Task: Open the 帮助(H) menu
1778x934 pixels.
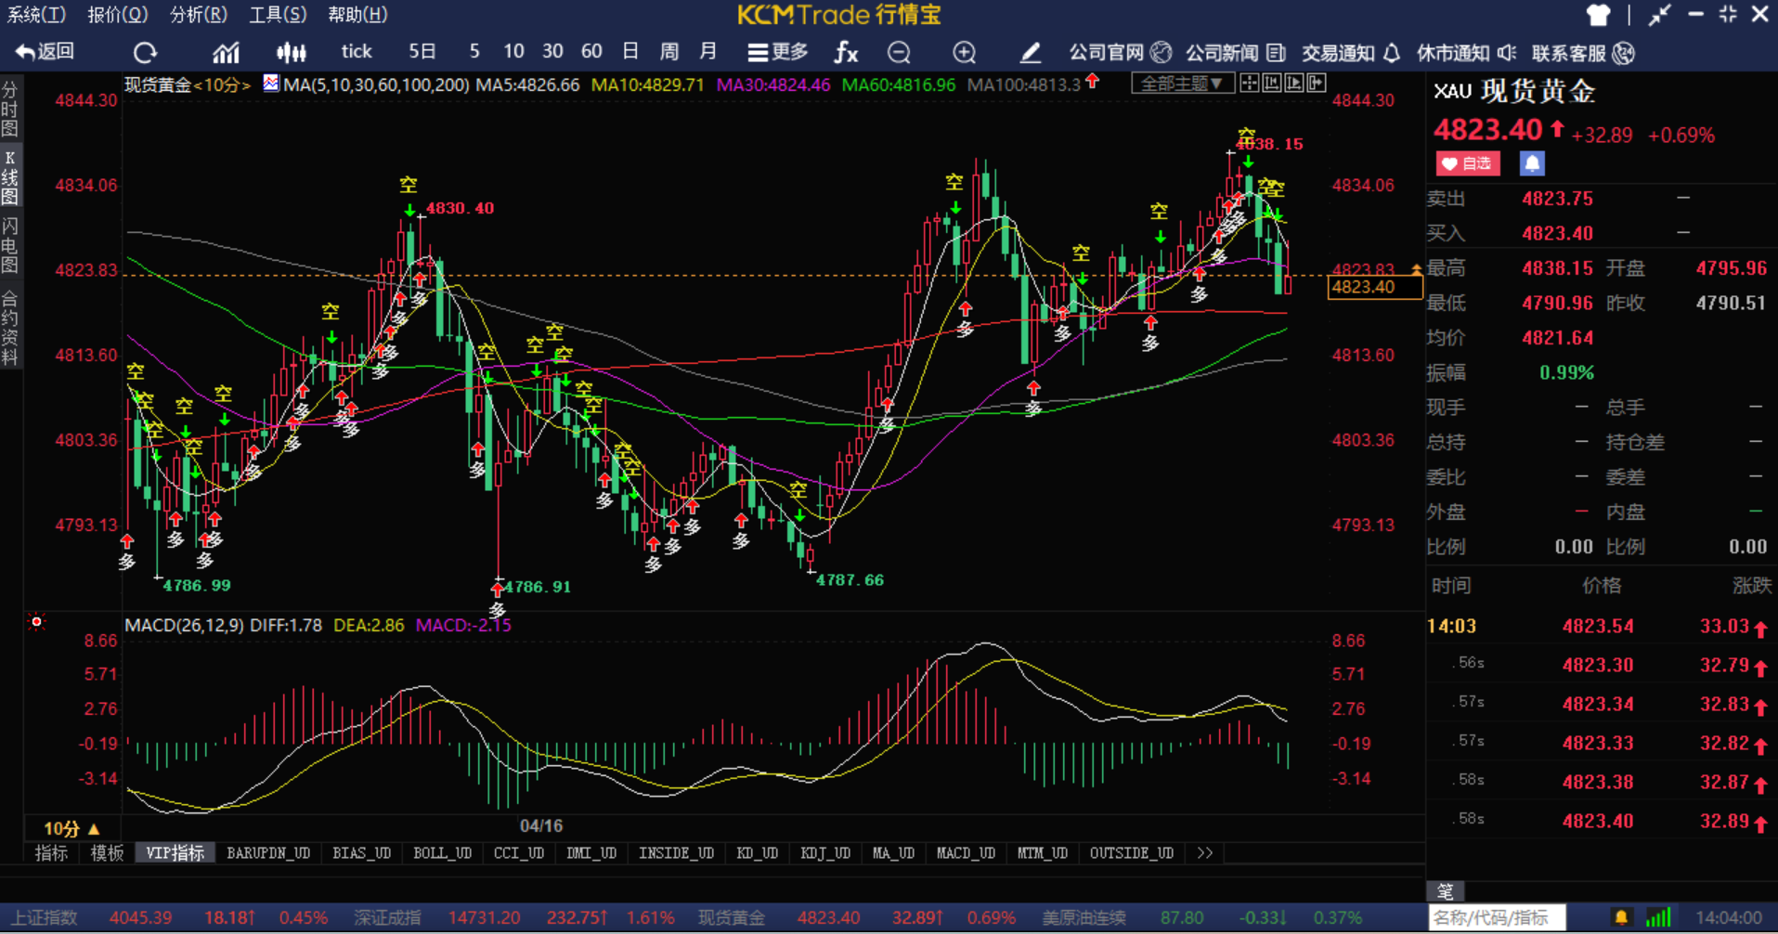Action: point(357,15)
